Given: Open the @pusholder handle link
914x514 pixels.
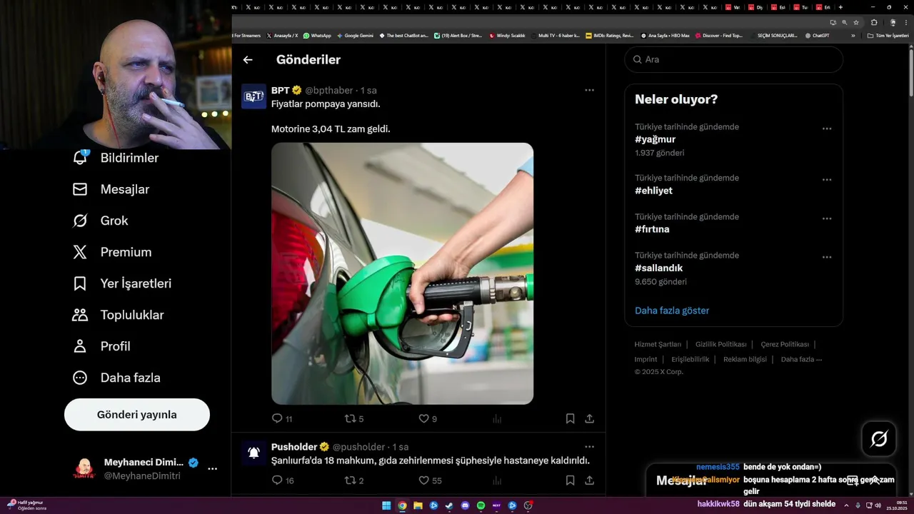Looking at the screenshot, I should click(358, 447).
